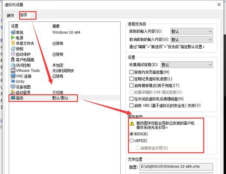Click 默认/默认 summary for 高级
The width and height of the screenshot is (226, 174).
point(60,98)
